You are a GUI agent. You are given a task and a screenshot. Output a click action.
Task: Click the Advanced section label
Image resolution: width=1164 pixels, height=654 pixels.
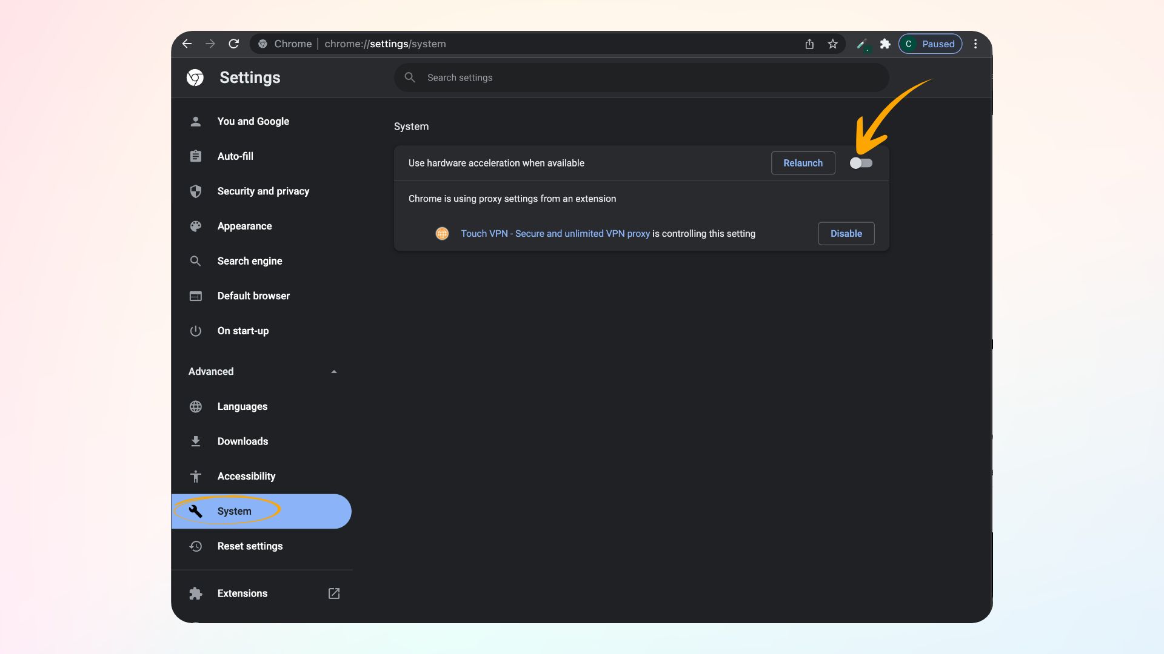[x=211, y=372]
